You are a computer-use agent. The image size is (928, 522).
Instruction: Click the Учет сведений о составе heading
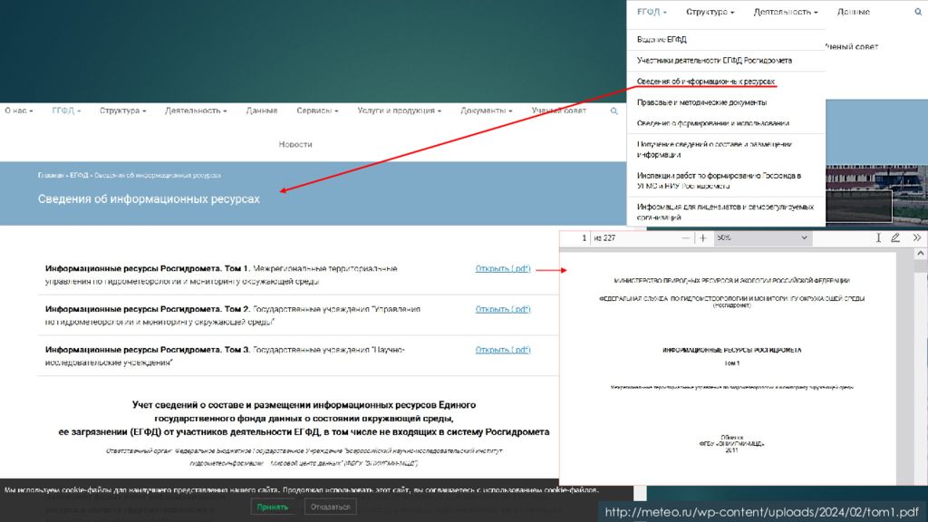click(x=304, y=419)
